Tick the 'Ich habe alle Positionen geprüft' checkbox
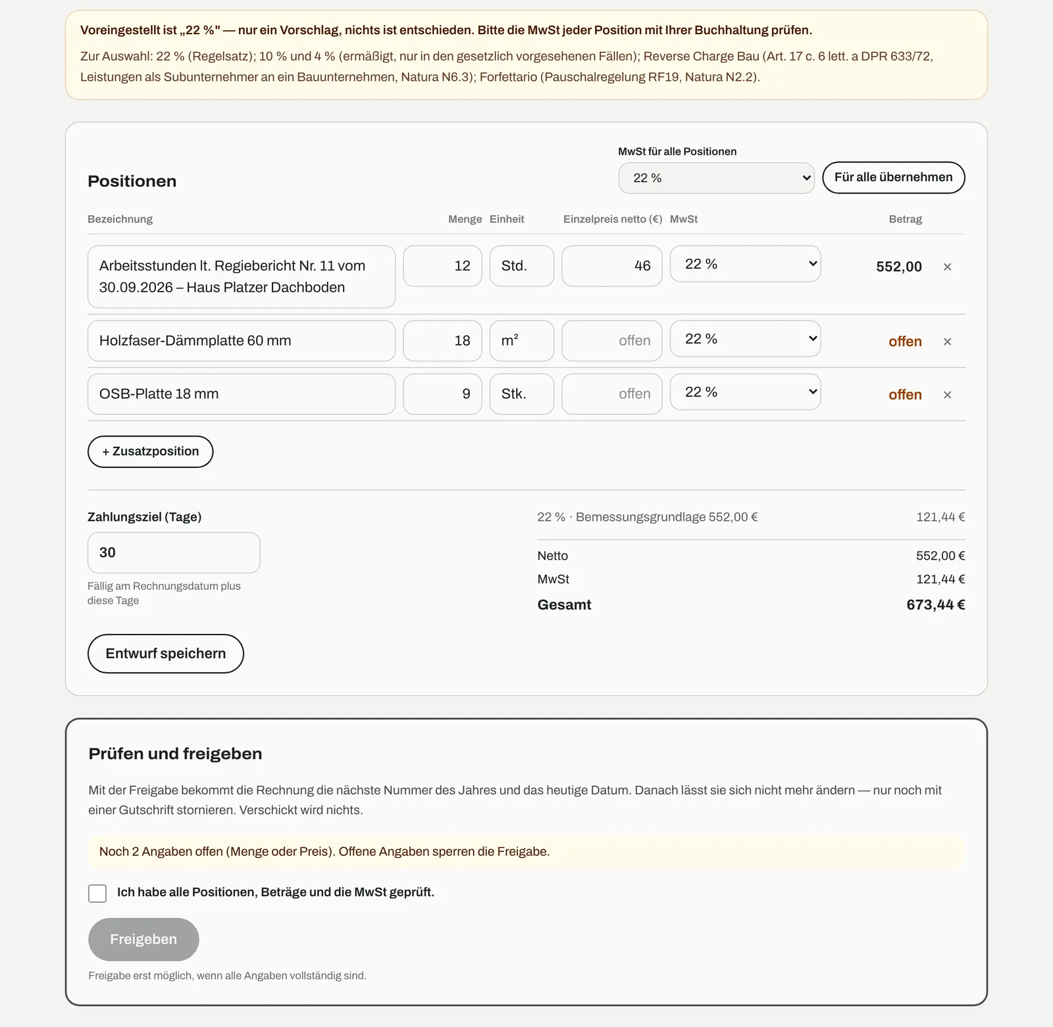 click(97, 893)
